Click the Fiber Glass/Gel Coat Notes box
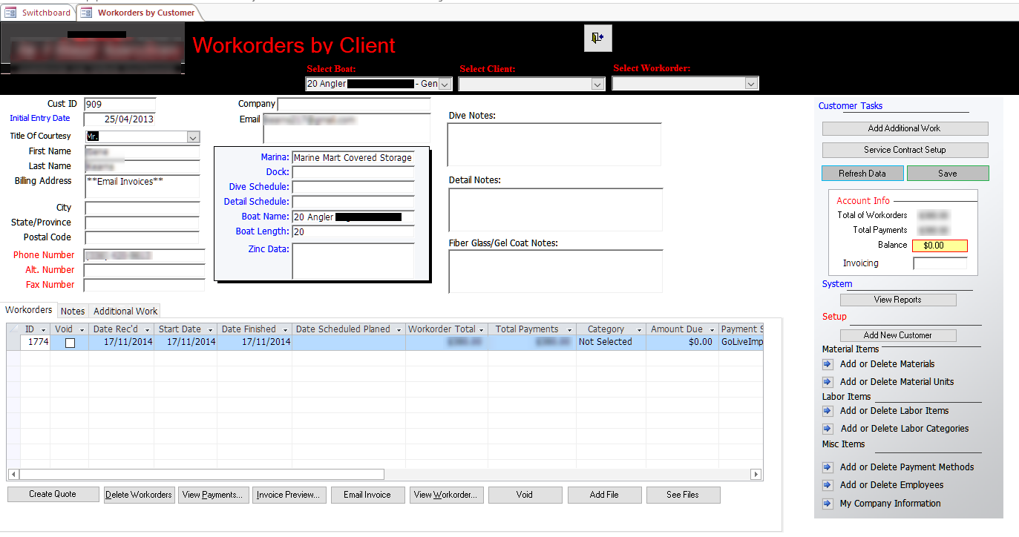Image resolution: width=1019 pixels, height=537 pixels. point(555,271)
